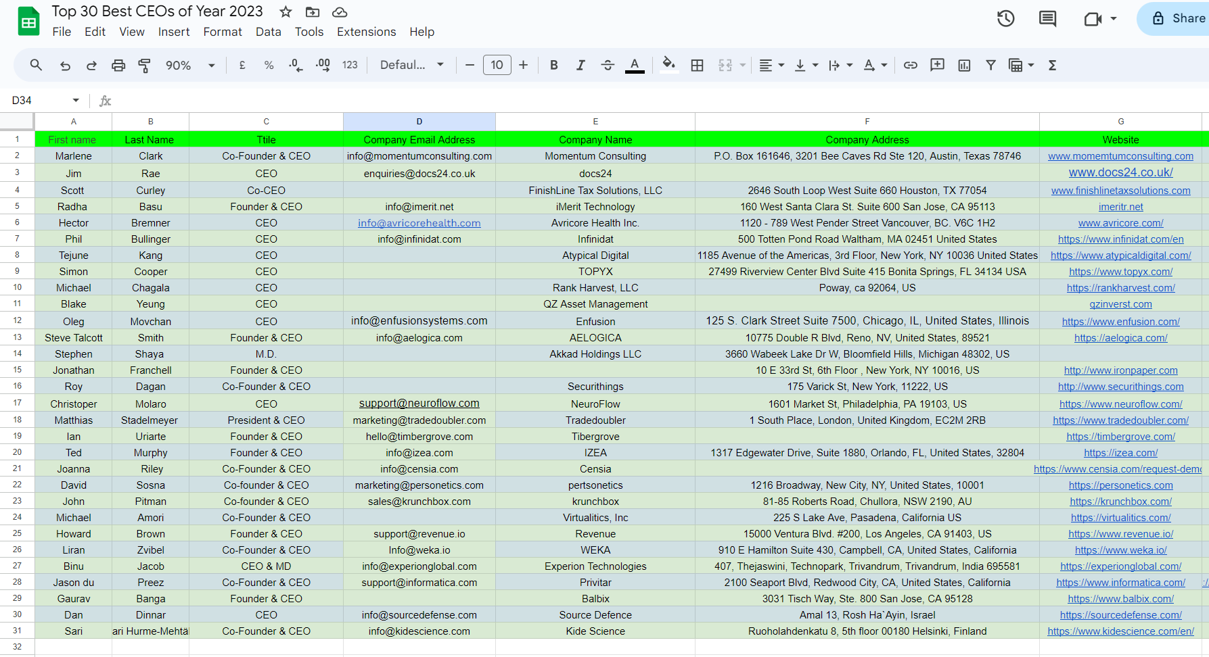The image size is (1209, 657).
Task: Insert chart icon
Action: [964, 65]
